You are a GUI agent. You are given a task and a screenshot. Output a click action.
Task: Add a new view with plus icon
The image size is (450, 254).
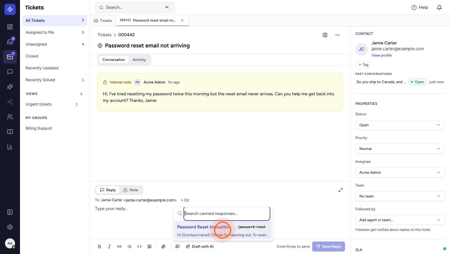[81, 94]
